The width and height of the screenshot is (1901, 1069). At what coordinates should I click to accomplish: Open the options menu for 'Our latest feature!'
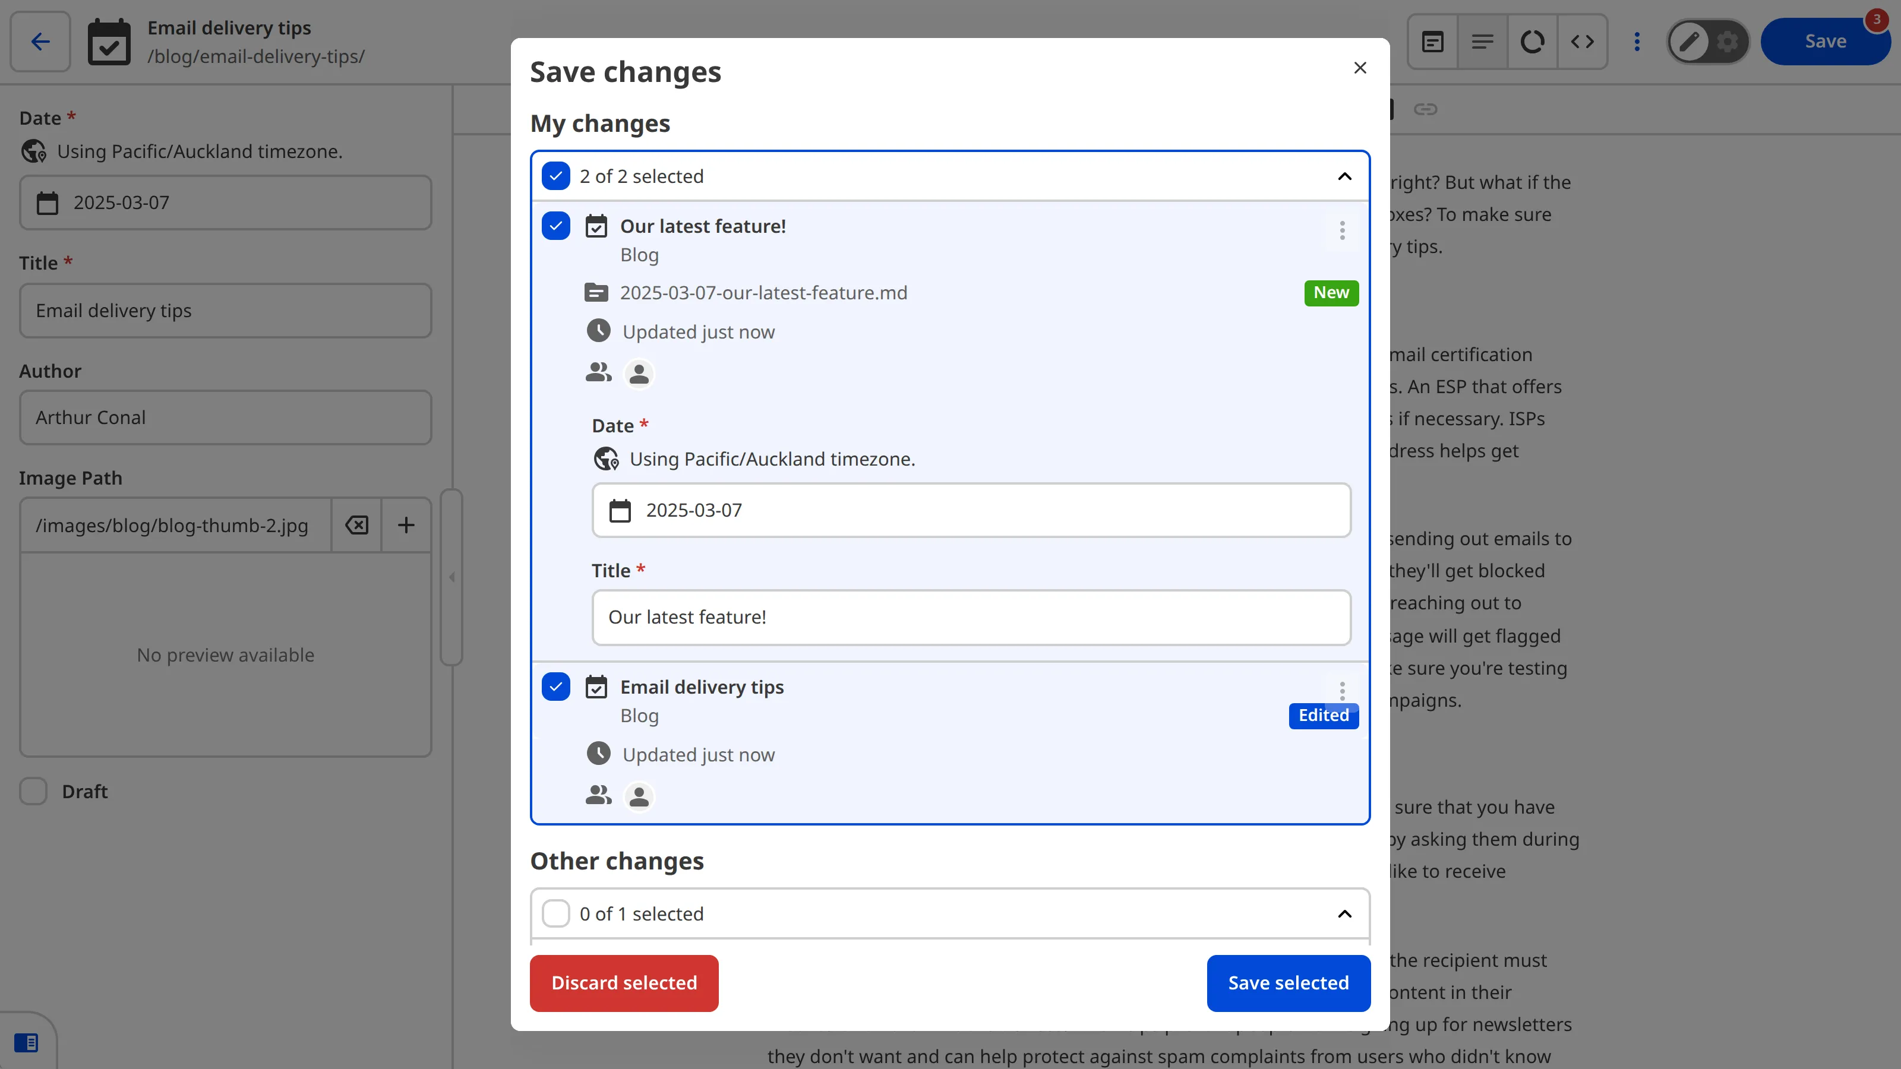click(1343, 230)
